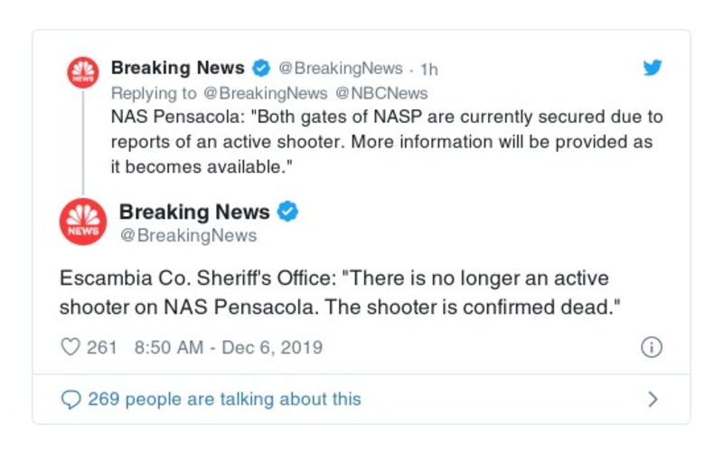Click the @BreakingNews handle under the main name
723x454 pixels.
(188, 236)
